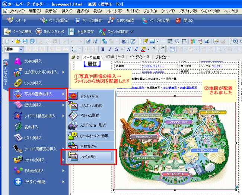Expand その他の挿入 submenu

[x=39, y=171]
